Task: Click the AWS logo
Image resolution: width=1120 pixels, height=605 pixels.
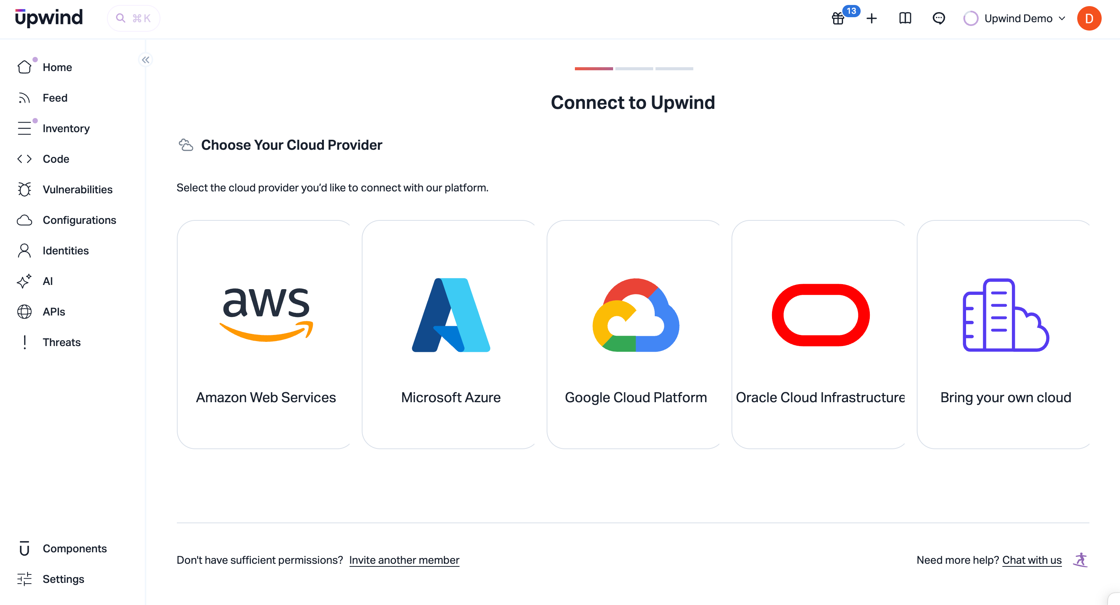Action: pyautogui.click(x=266, y=315)
